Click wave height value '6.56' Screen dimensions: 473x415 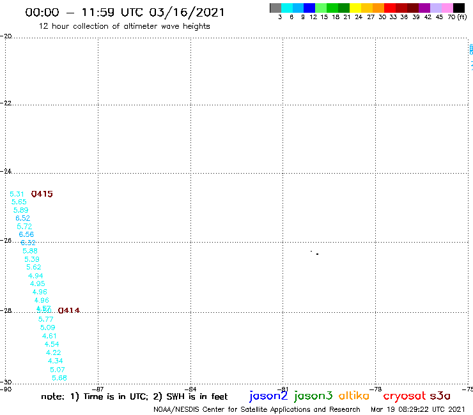(27, 234)
